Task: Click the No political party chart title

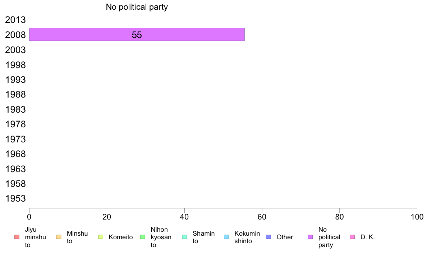Action: [x=137, y=7]
